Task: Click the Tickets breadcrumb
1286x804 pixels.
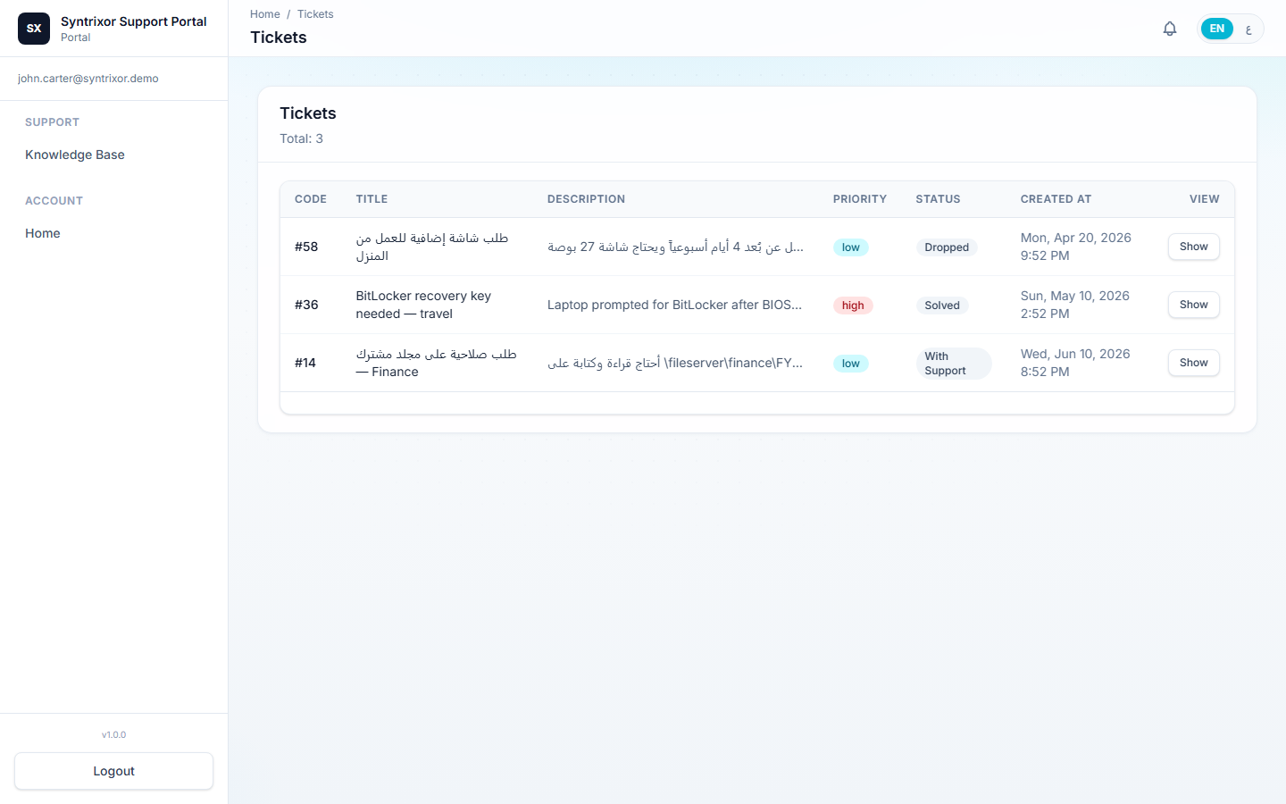Action: pyautogui.click(x=315, y=14)
